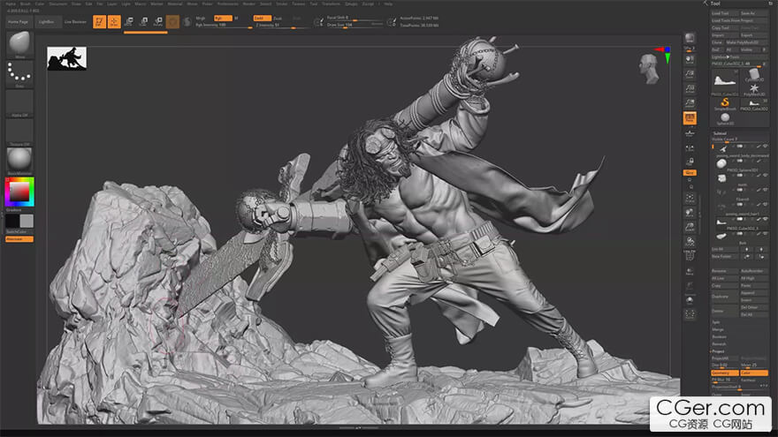Click the Rotate view icon on right shelf
This screenshot has width=778, height=437.
tap(690, 242)
